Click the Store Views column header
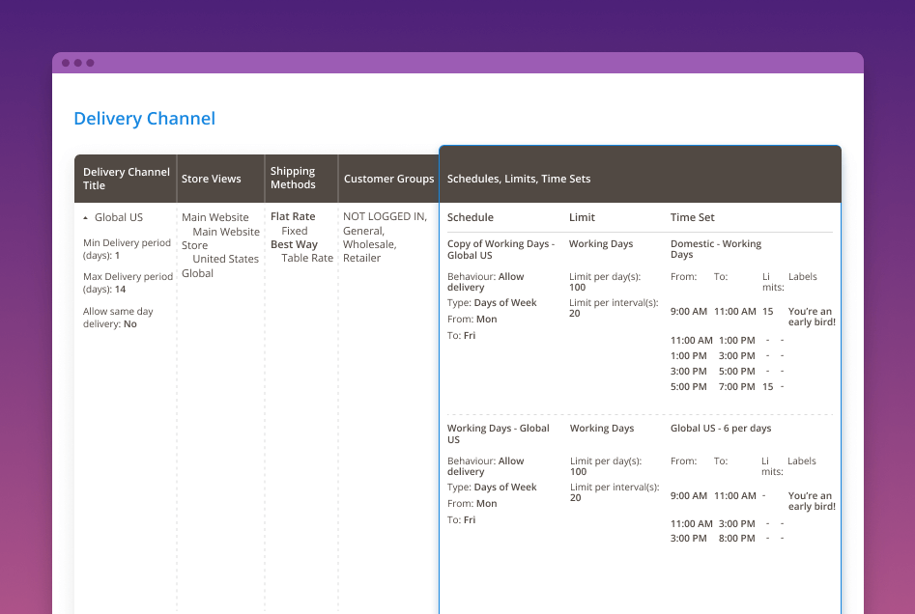 click(211, 179)
